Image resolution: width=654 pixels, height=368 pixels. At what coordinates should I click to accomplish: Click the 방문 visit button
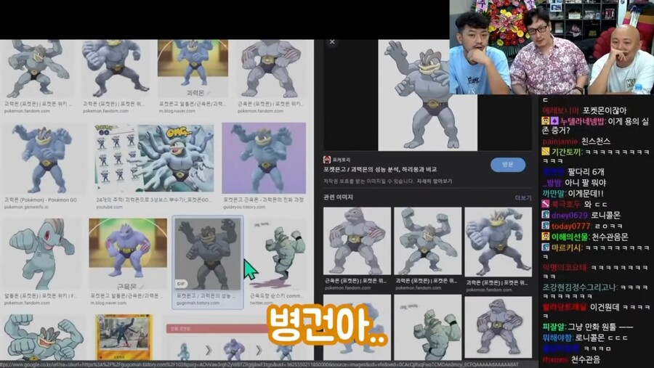click(508, 165)
